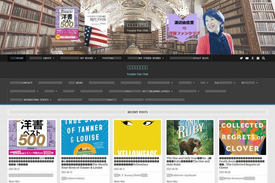Open the menu item starting with 21
The image size is (275, 183).
point(70,100)
